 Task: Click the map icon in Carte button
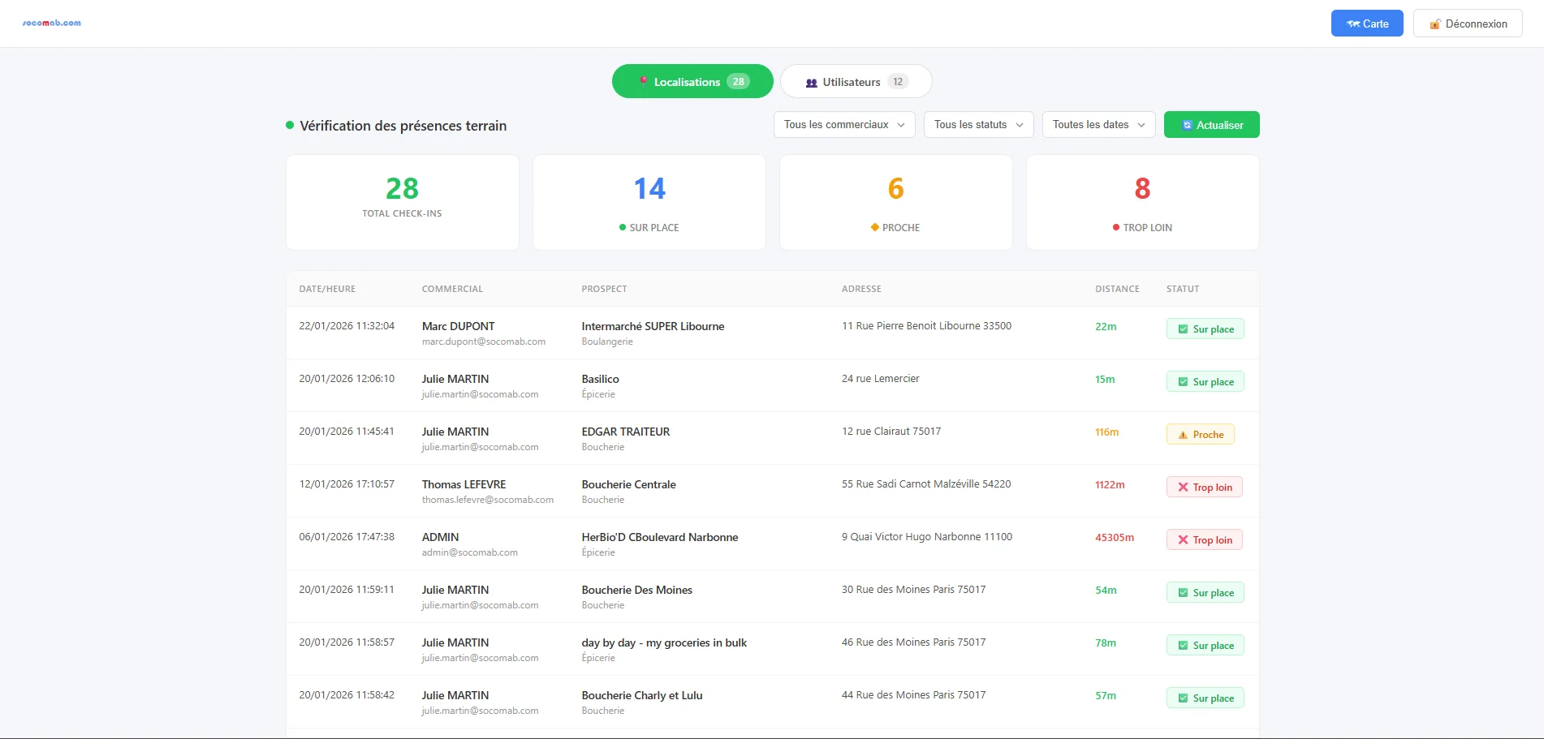click(1352, 24)
